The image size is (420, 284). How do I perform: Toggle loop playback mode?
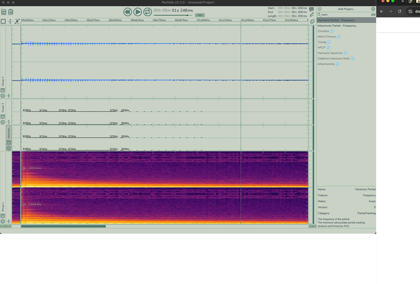coord(148,12)
